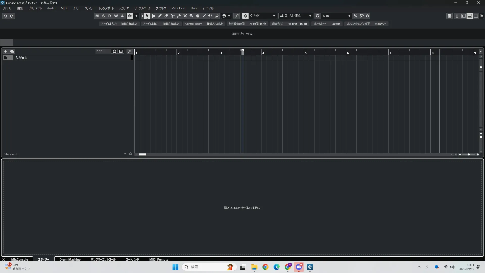This screenshot has height=273, width=485.
Task: Select the Erase tool
Action: coord(166,16)
